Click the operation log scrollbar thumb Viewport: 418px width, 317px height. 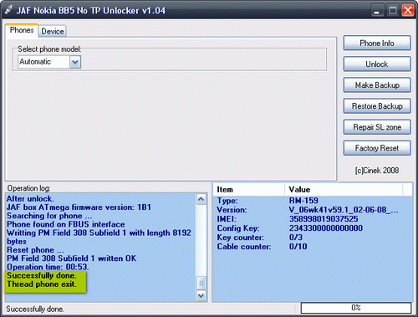tap(201, 283)
